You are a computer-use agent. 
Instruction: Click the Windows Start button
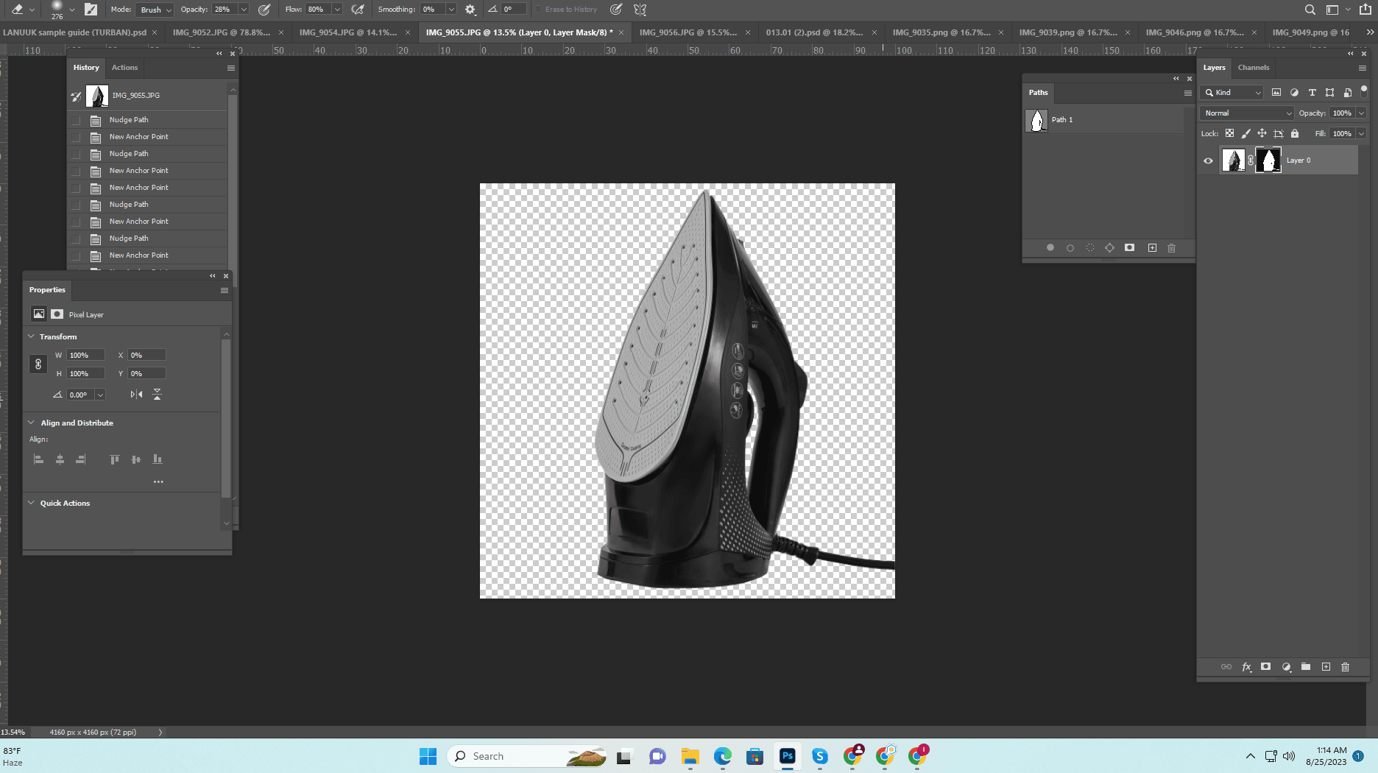pos(428,756)
